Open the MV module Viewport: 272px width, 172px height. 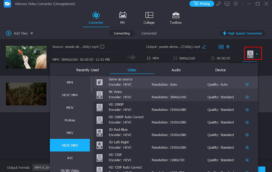click(x=122, y=18)
